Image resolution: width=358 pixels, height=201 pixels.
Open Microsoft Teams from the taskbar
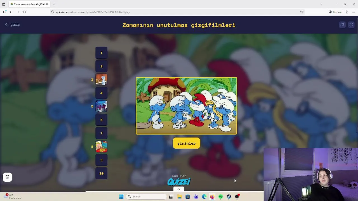196,197
